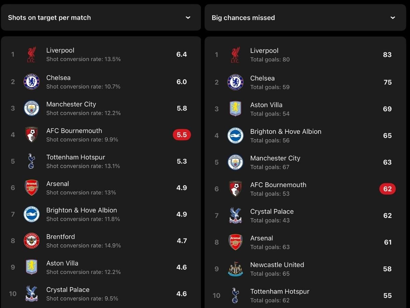
Task: Click Crystal Palace crest in big chances missed list
Action: [x=235, y=216]
